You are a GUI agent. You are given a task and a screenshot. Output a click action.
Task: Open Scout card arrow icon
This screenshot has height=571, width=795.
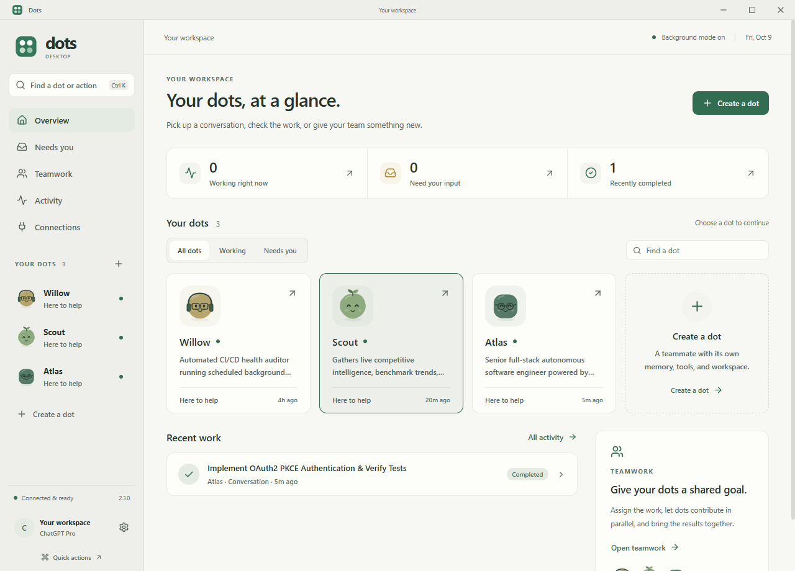click(445, 294)
